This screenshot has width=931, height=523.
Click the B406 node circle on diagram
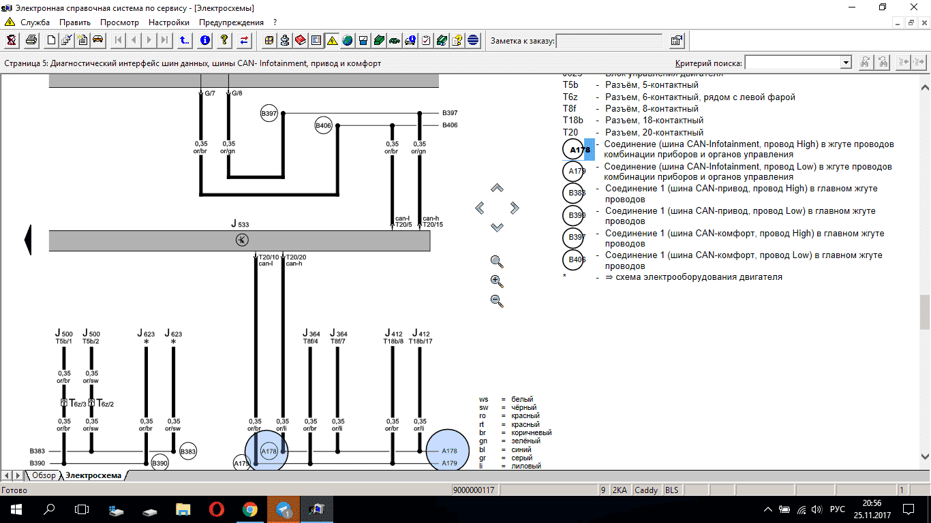(323, 125)
